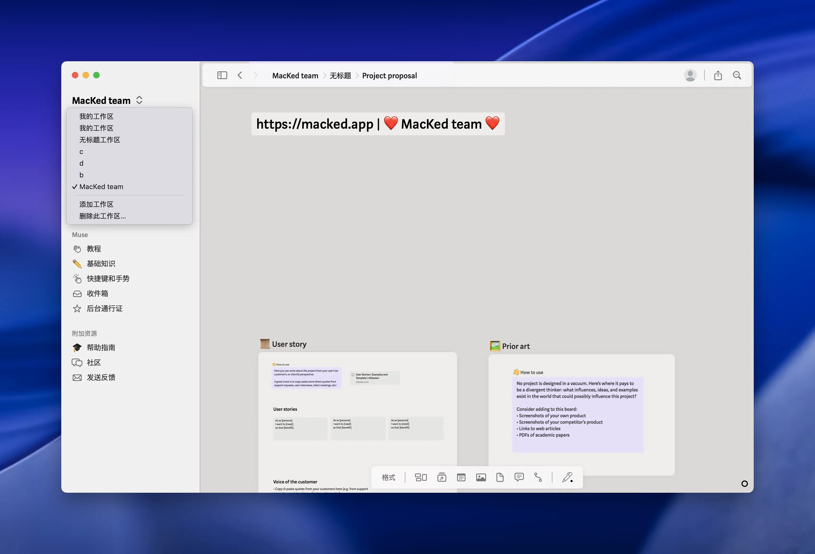Image resolution: width=815 pixels, height=554 pixels.
Task: Select second 我的工作区 in workspace menu
Action: click(x=129, y=128)
